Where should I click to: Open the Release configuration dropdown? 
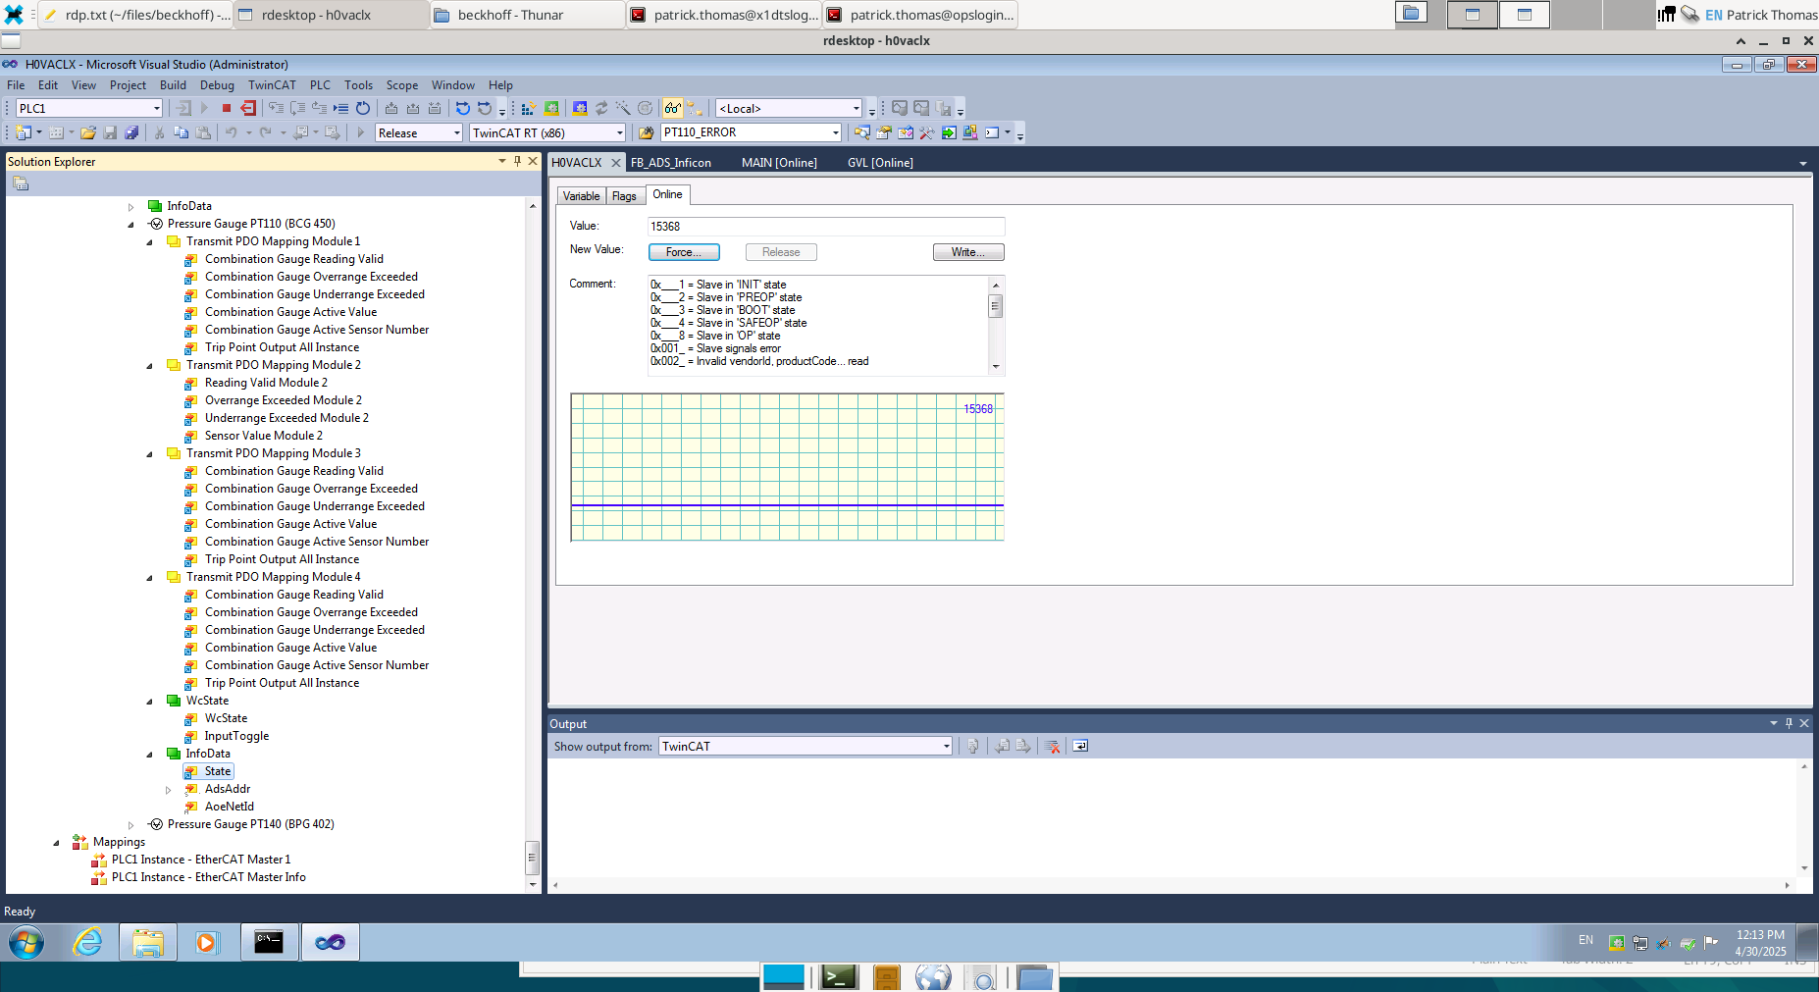(x=457, y=133)
